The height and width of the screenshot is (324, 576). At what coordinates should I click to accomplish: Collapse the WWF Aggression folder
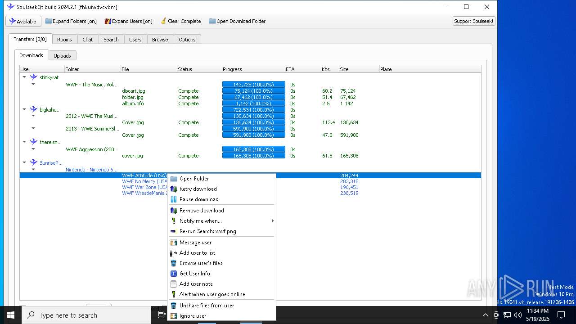(x=33, y=149)
